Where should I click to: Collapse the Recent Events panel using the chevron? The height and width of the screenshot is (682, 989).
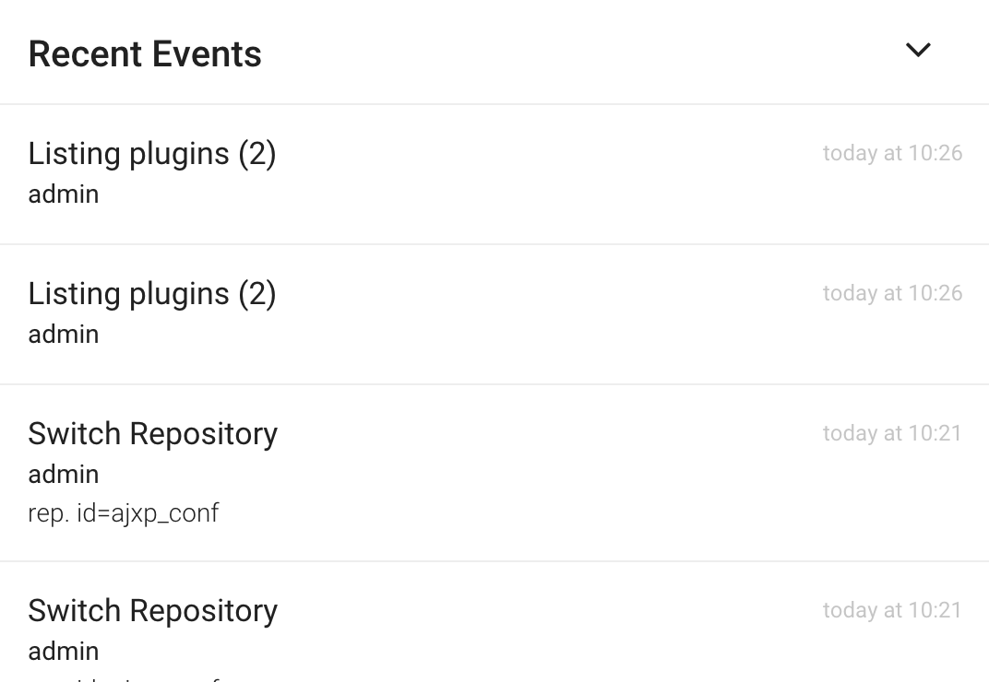click(918, 50)
